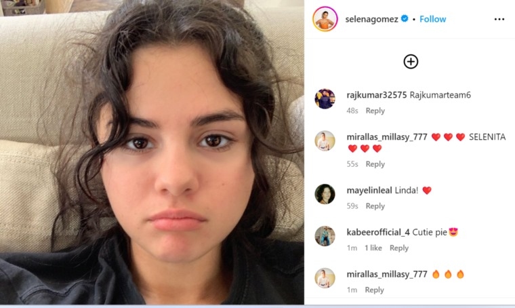The image size is (515, 308).
Task: Click the blue verified badge beside selenagomez
Action: [405, 19]
